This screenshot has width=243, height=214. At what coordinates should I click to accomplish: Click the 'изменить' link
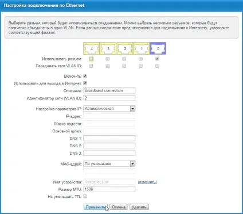[147, 182]
